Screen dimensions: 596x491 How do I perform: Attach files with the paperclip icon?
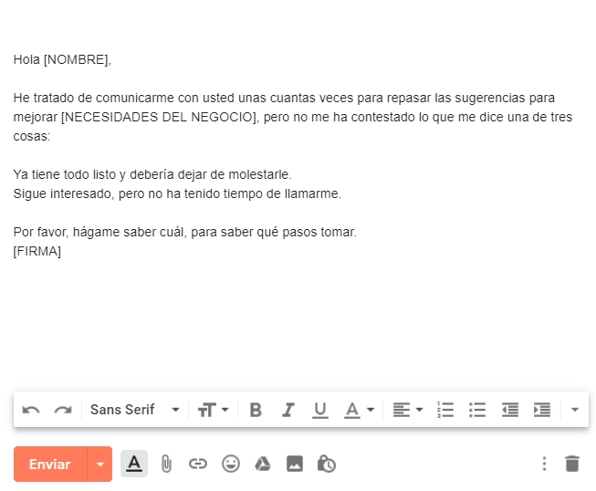pos(166,464)
